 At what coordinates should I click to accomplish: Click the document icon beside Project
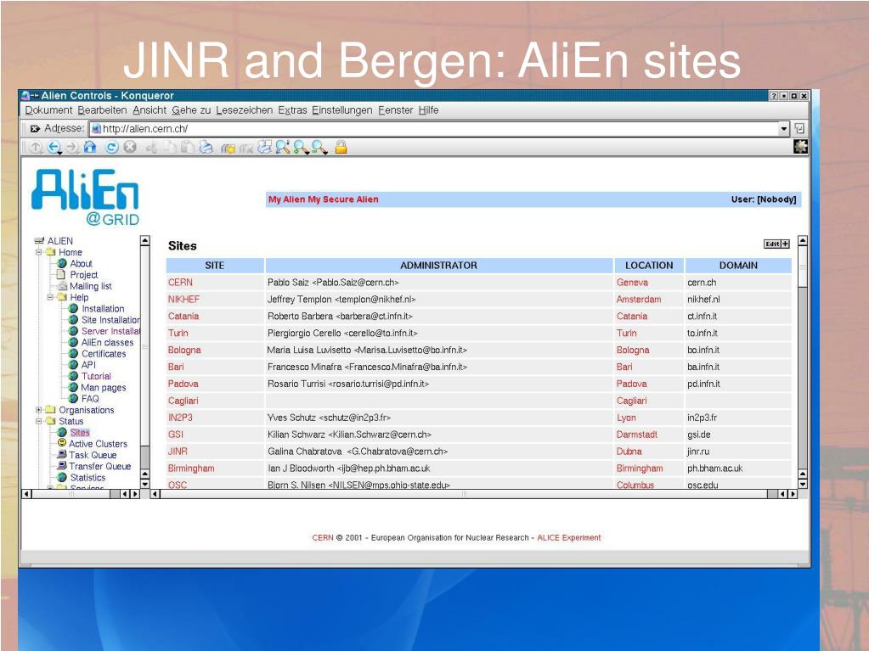(61, 274)
